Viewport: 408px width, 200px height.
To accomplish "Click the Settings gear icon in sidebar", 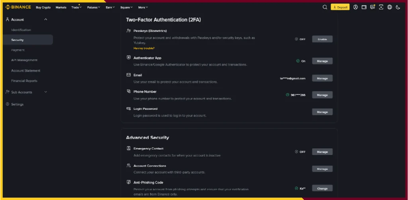I will [x=8, y=104].
